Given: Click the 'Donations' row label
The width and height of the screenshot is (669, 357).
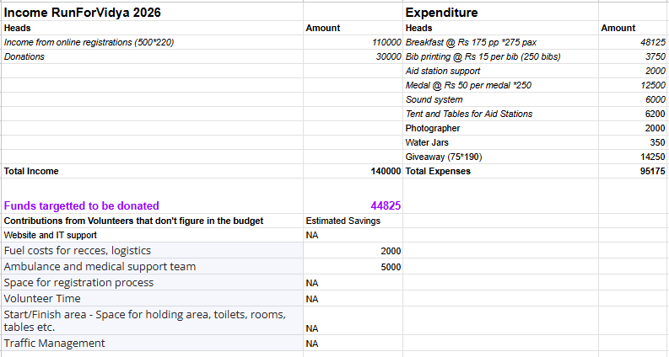Looking at the screenshot, I should pyautogui.click(x=24, y=56).
